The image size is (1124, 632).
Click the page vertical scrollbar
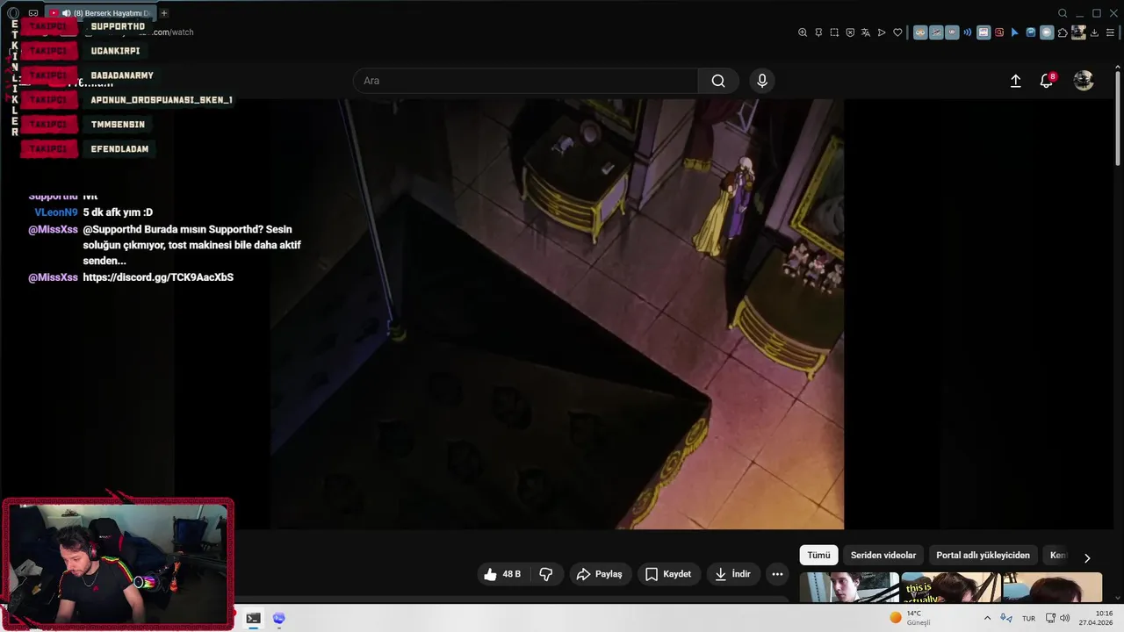tap(1118, 118)
